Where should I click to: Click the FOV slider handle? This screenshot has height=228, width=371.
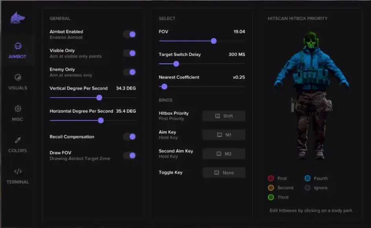[214, 41]
